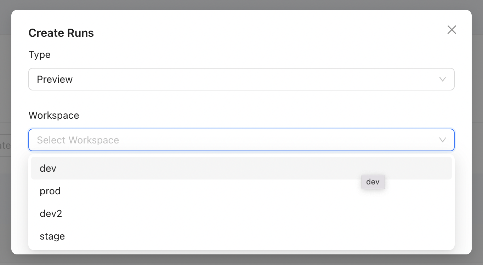
Task: Click the Workspace field label
Action: click(54, 116)
